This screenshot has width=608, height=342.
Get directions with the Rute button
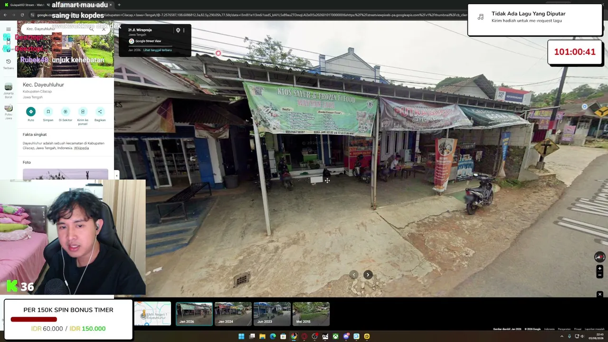[x=31, y=114]
